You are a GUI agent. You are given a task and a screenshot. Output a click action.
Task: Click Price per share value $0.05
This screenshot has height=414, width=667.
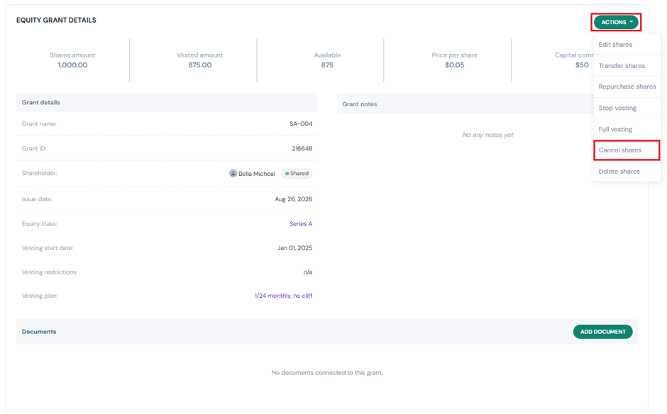coord(454,65)
